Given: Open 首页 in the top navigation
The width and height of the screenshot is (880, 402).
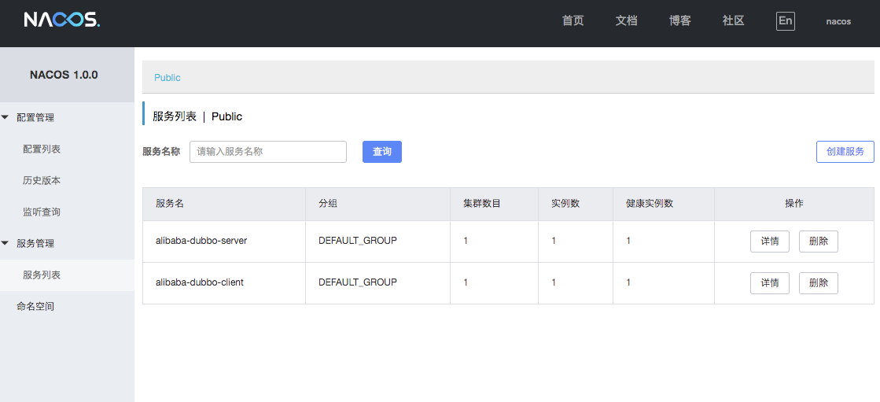Looking at the screenshot, I should tap(573, 21).
